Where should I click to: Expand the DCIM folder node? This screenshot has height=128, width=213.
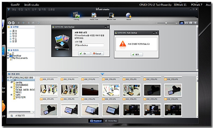(11, 87)
